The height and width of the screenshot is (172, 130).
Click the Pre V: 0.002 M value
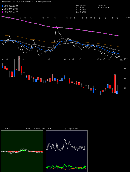pos(103,8)
